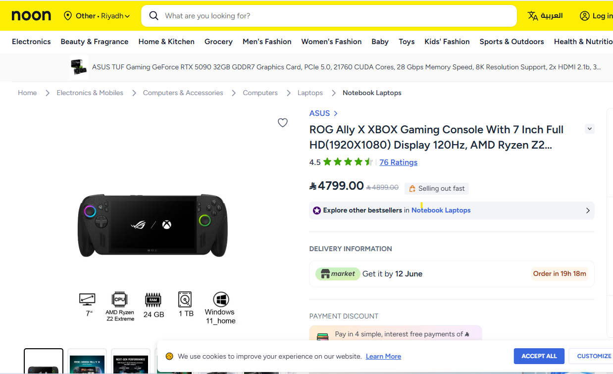This screenshot has height=374, width=613.
Task: Click the market delivery badge
Action: 338,273
